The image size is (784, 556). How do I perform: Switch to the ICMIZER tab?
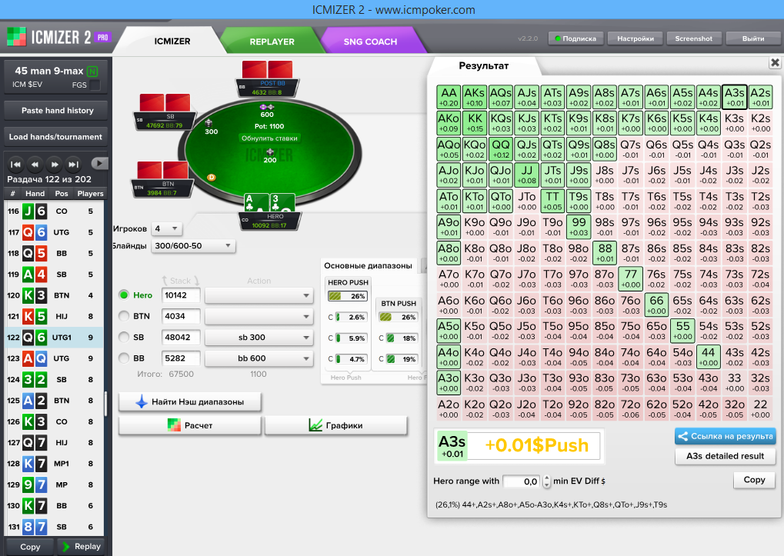[172, 41]
